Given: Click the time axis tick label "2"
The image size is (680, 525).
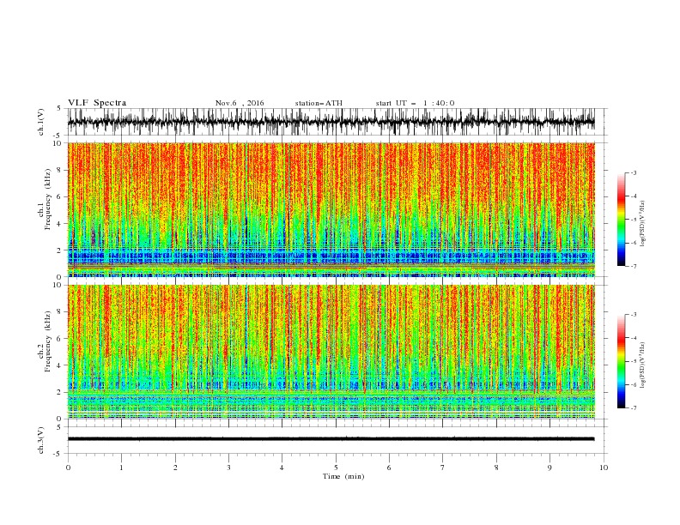Looking at the screenshot, I should pyautogui.click(x=175, y=468).
